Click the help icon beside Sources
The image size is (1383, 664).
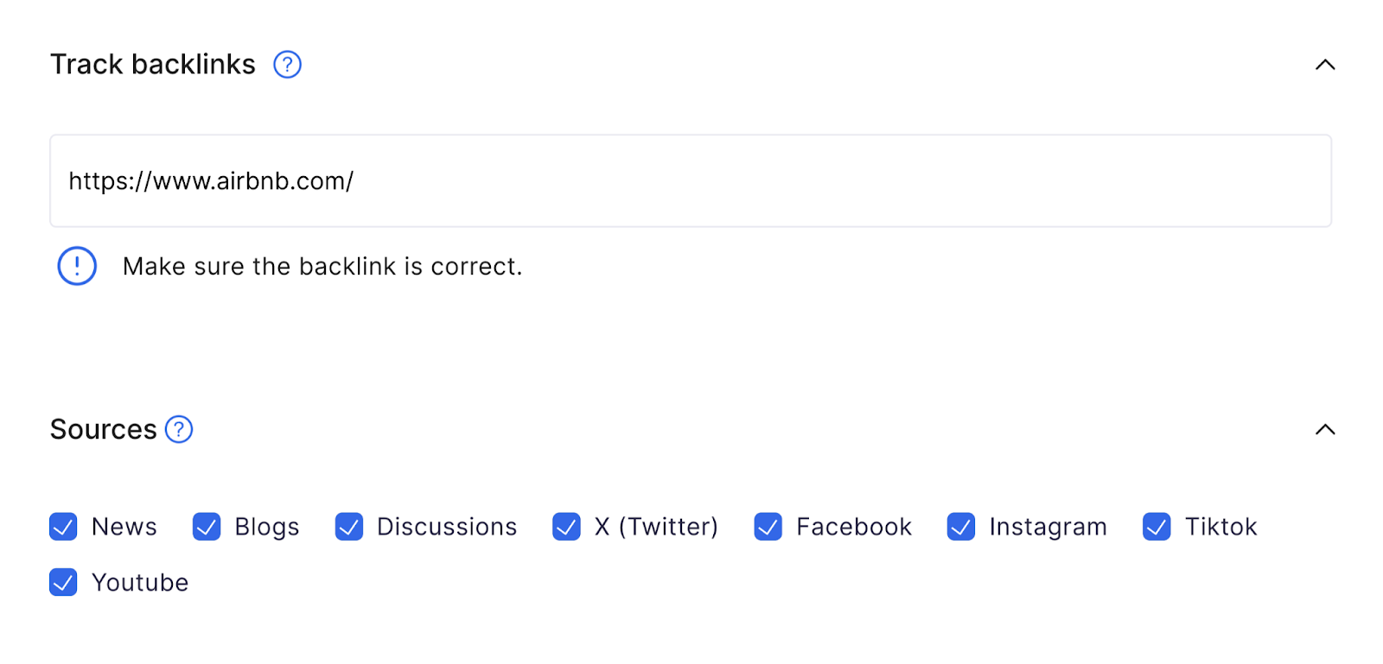coord(179,429)
